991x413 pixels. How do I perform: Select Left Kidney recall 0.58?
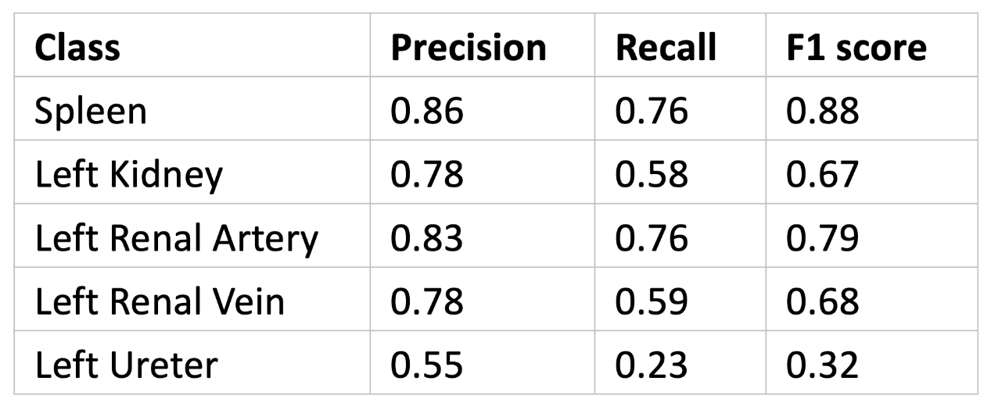(x=652, y=174)
